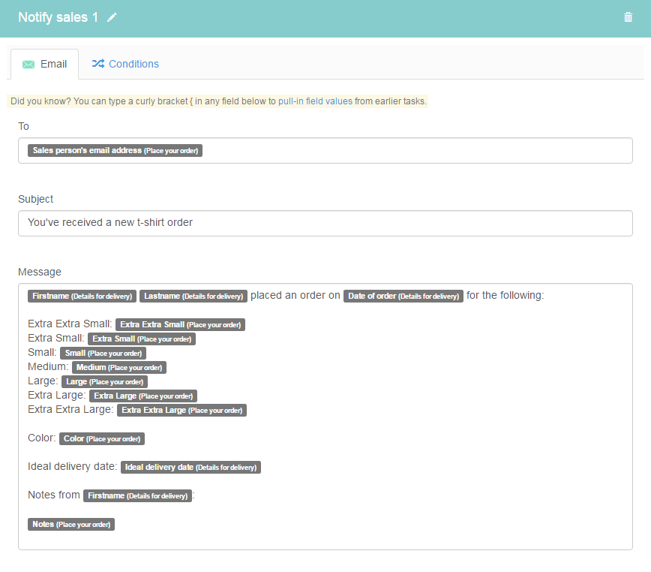Click the Color field tag

click(x=102, y=438)
